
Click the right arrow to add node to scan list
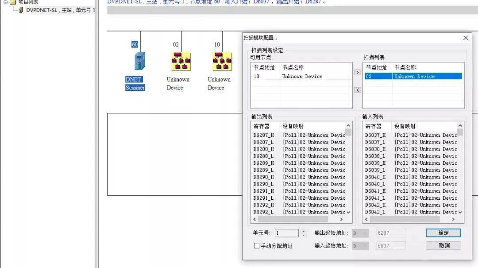click(x=357, y=73)
